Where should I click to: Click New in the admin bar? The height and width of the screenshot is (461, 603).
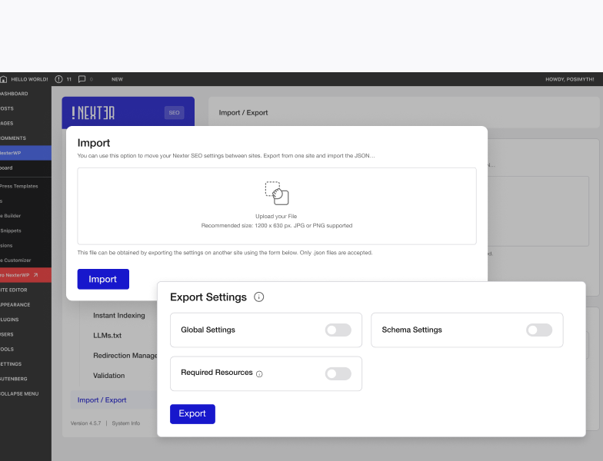pos(117,79)
